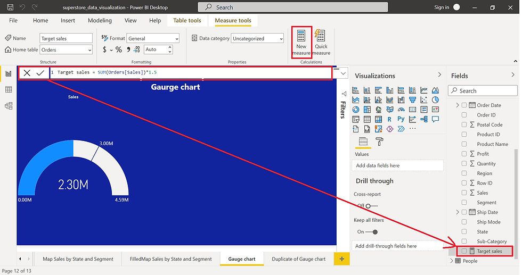Screen dimensions: 522x275
Task: Edit the measure Name input field
Action: 66,38
